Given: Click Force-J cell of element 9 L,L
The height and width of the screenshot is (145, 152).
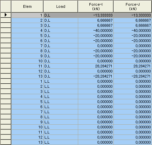Looking at the screenshot, I should click(133, 122).
